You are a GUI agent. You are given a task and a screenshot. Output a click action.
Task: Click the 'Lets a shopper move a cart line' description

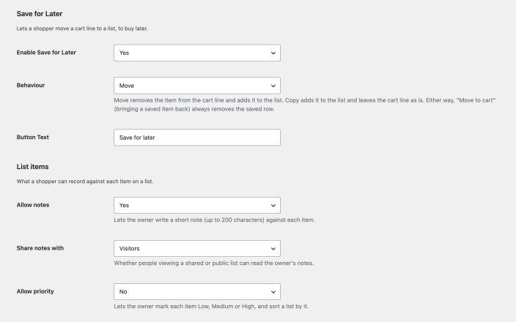(x=82, y=29)
